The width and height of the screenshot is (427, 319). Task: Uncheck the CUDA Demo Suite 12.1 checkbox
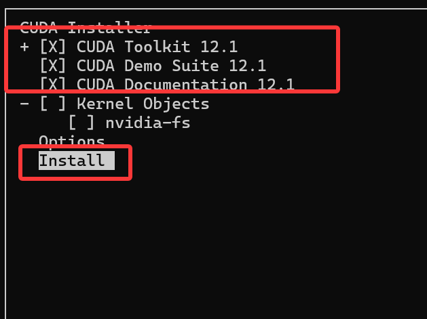pos(53,66)
